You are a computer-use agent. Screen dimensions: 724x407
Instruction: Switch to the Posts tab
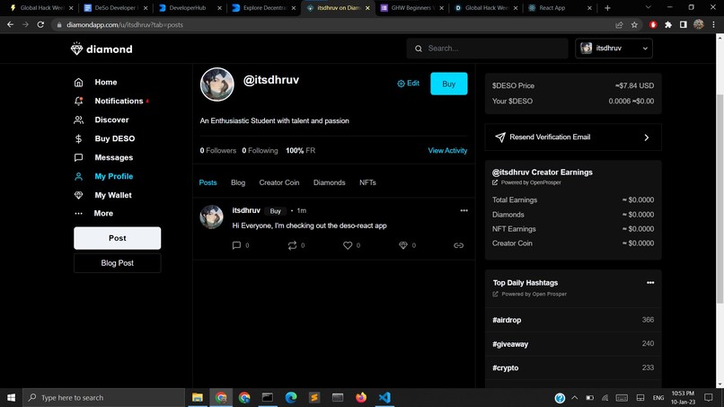tap(207, 182)
